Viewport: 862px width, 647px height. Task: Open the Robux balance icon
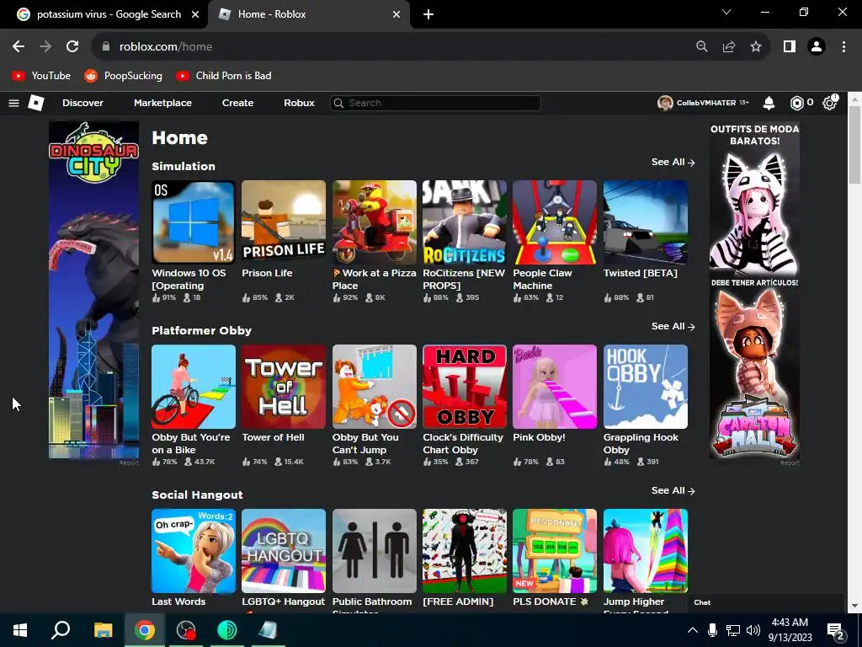point(796,103)
